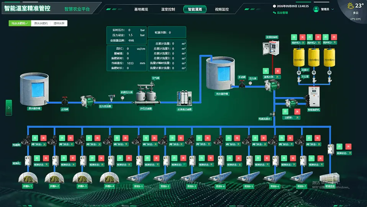Open the left-side collapsed panel arrow
Screen dimensions: 367x207
pyautogui.click(x=9, y=108)
